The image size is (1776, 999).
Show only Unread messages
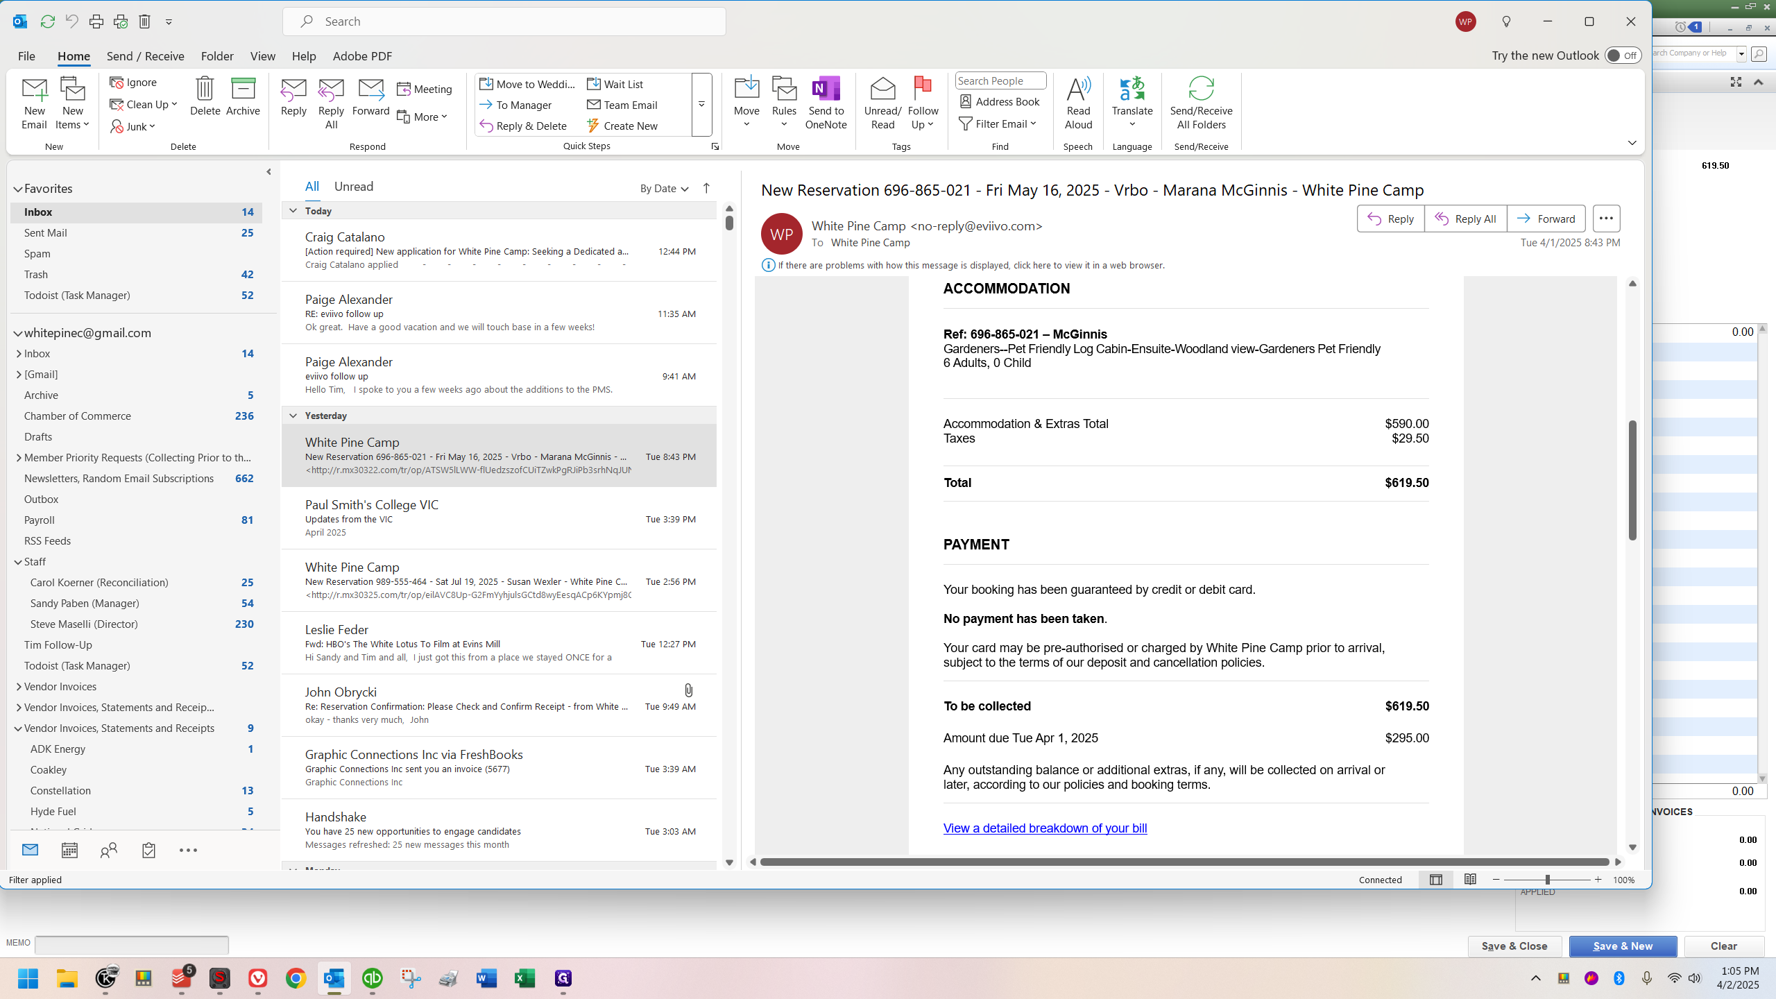pyautogui.click(x=354, y=187)
